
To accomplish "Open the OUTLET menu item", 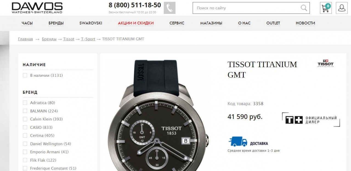I will 273,23.
